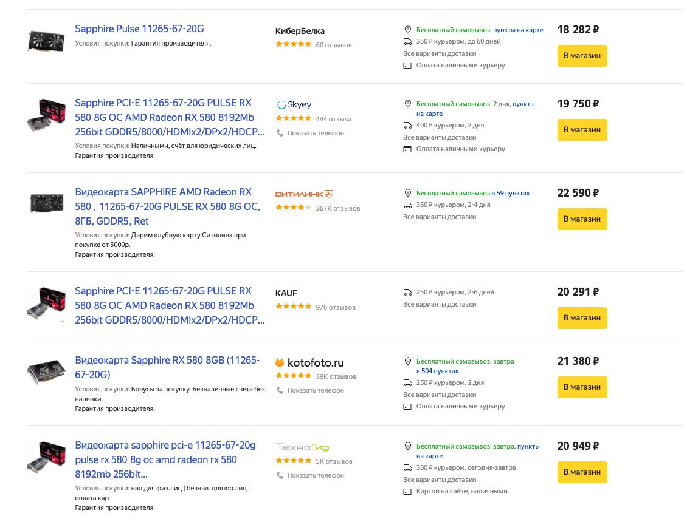Go to shop for 21 380 ₽ offer

pyautogui.click(x=582, y=387)
